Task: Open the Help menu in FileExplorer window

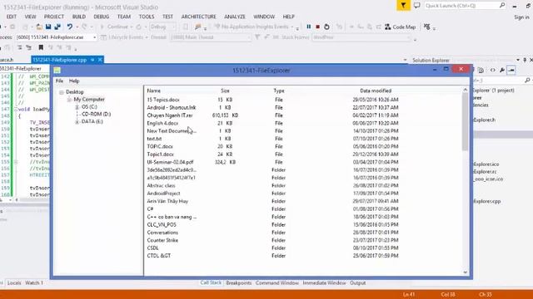Action: [74, 81]
